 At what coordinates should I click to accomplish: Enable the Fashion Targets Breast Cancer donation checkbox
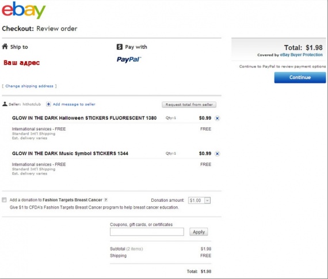pos(4,200)
